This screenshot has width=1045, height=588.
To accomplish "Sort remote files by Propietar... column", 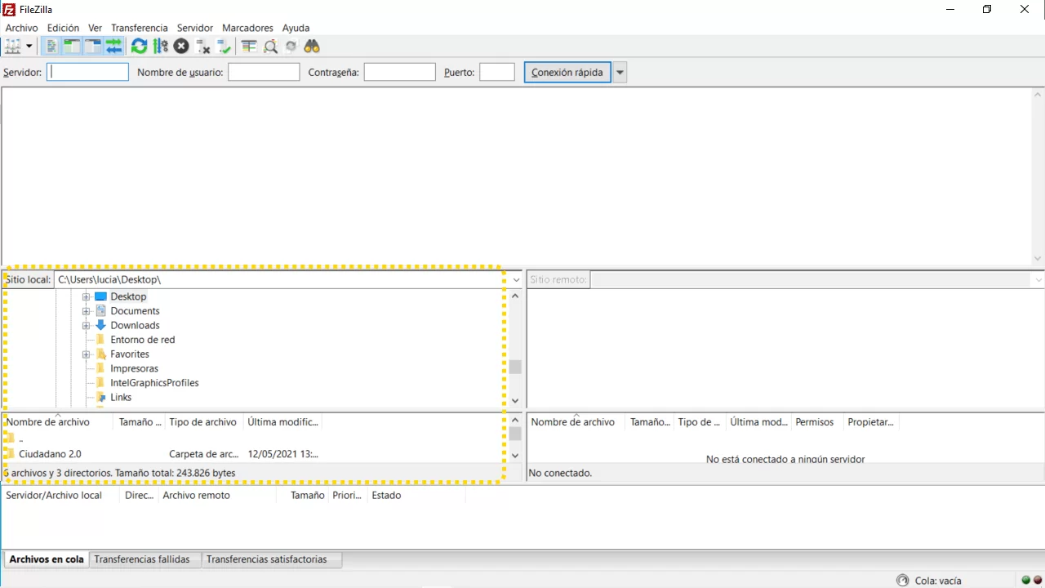I will tap(871, 422).
